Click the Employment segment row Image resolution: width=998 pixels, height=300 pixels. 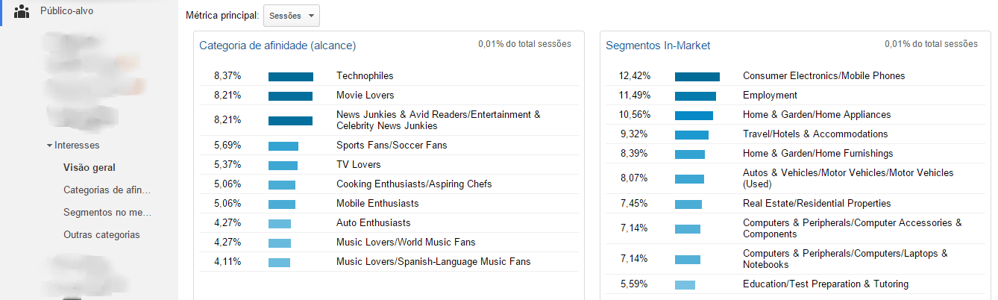(x=770, y=96)
